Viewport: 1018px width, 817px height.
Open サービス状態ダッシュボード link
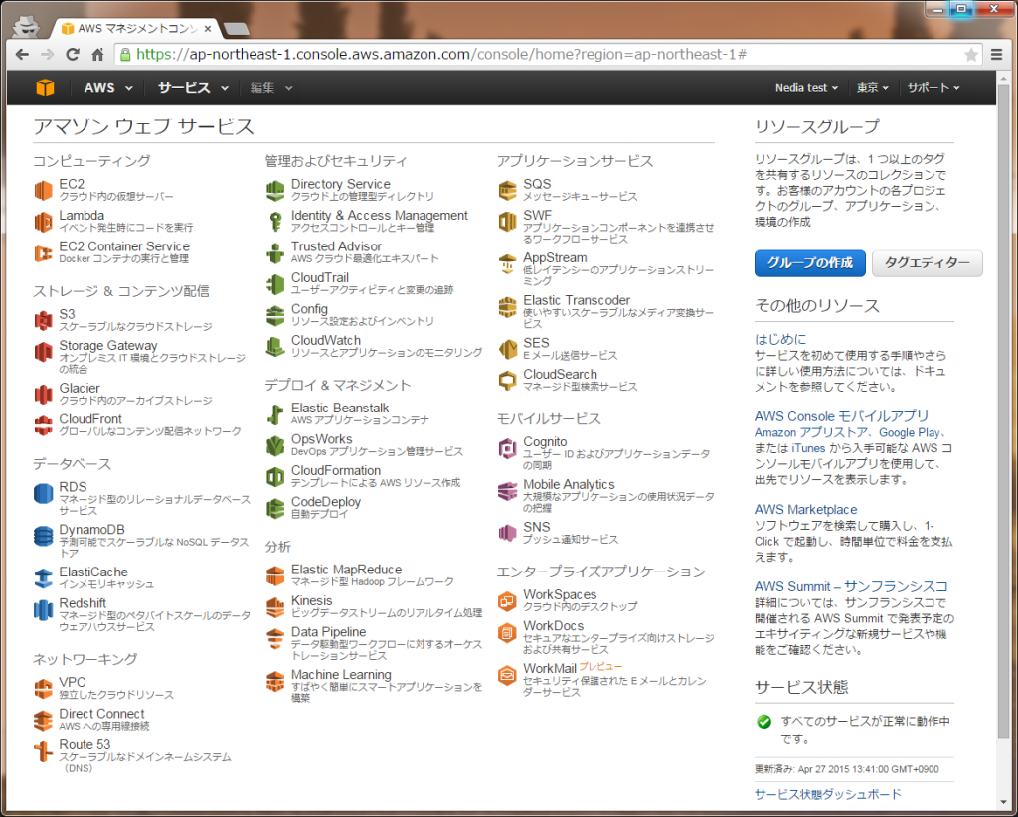(828, 794)
